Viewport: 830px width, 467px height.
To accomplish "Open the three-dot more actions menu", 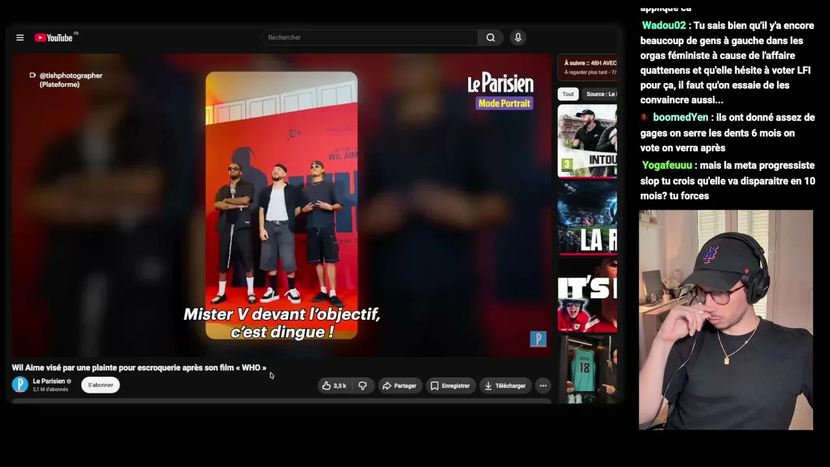I will tap(543, 386).
